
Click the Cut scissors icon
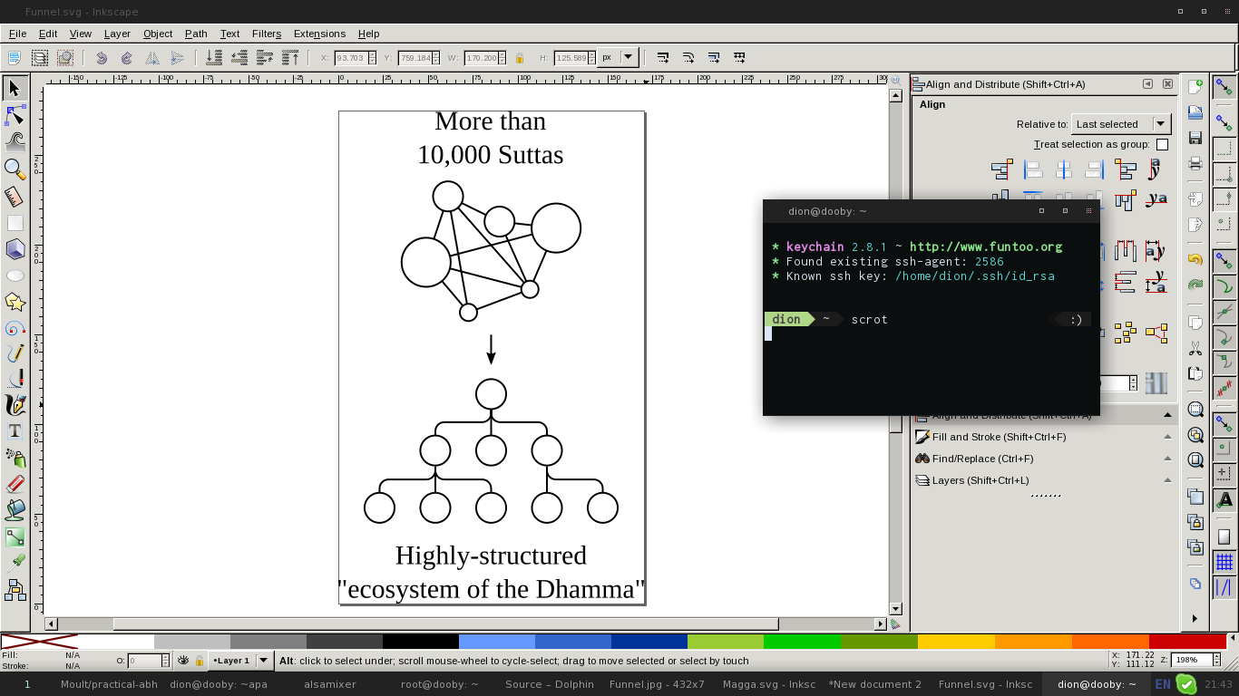click(1195, 348)
